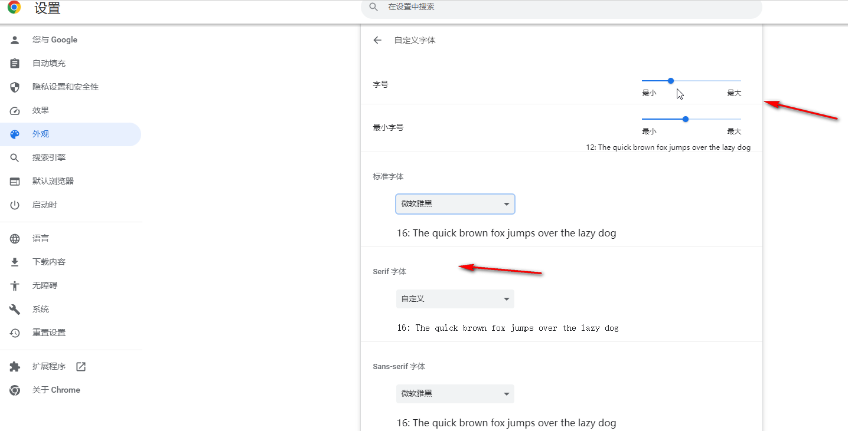Image resolution: width=848 pixels, height=431 pixels.
Task: Open the 启动时 settings section
Action: (x=71, y=205)
